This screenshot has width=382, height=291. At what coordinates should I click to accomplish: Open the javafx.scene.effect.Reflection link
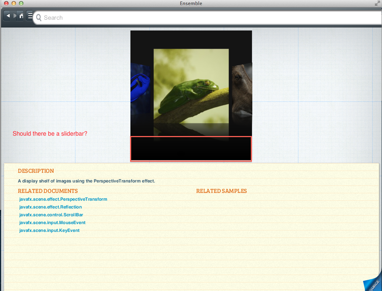point(51,207)
